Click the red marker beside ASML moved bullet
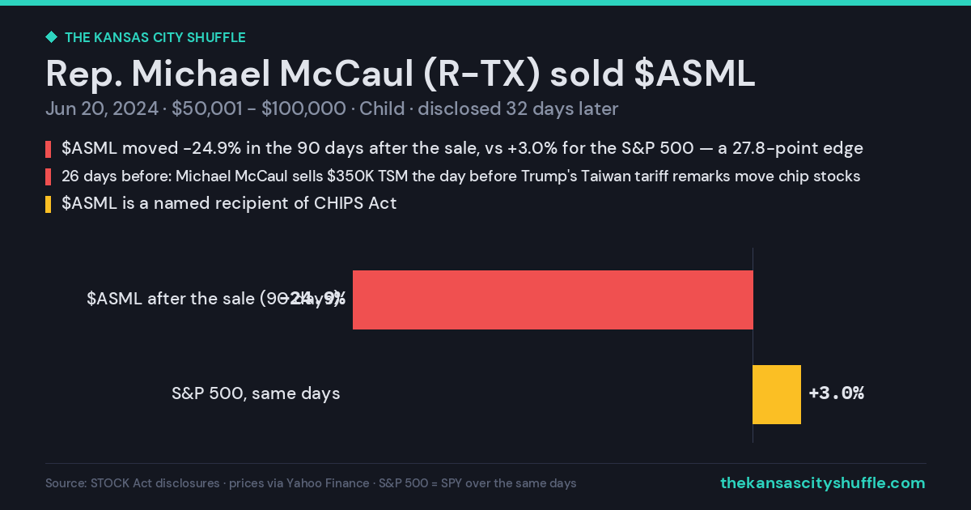Image resolution: width=971 pixels, height=510 pixels. (49, 149)
